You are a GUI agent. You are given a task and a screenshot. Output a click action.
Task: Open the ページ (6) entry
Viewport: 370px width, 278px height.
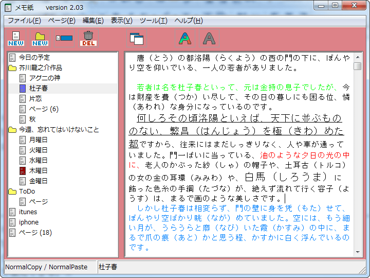pos(44,109)
